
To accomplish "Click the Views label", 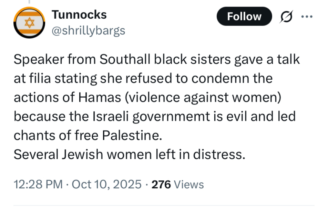I will click(x=189, y=185).
